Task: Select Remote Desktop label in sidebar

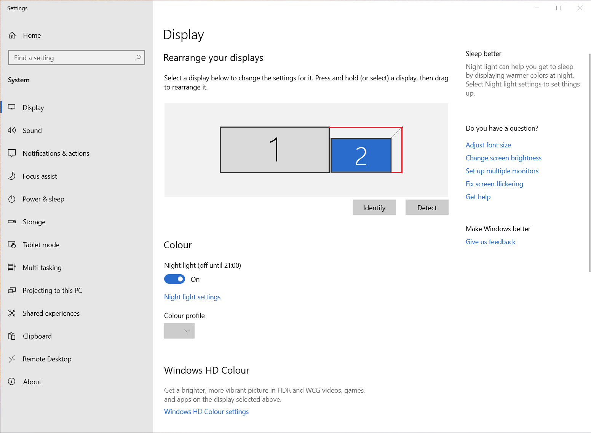Action: [47, 359]
